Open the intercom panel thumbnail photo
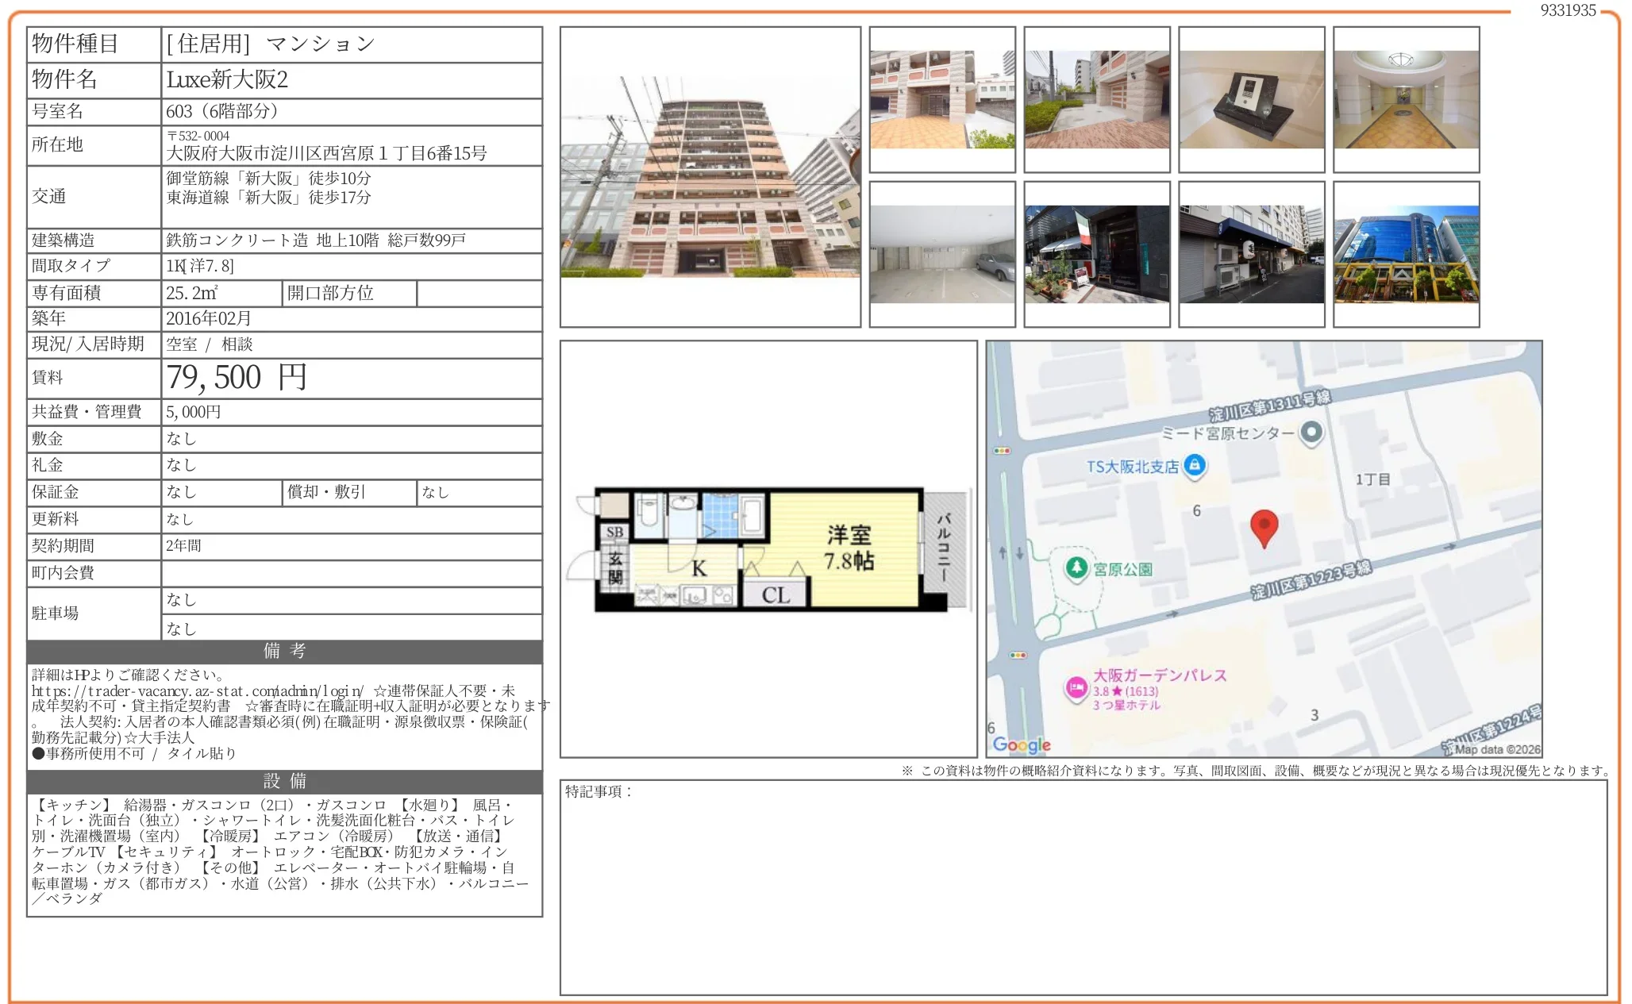The height and width of the screenshot is (1004, 1632). (1251, 99)
